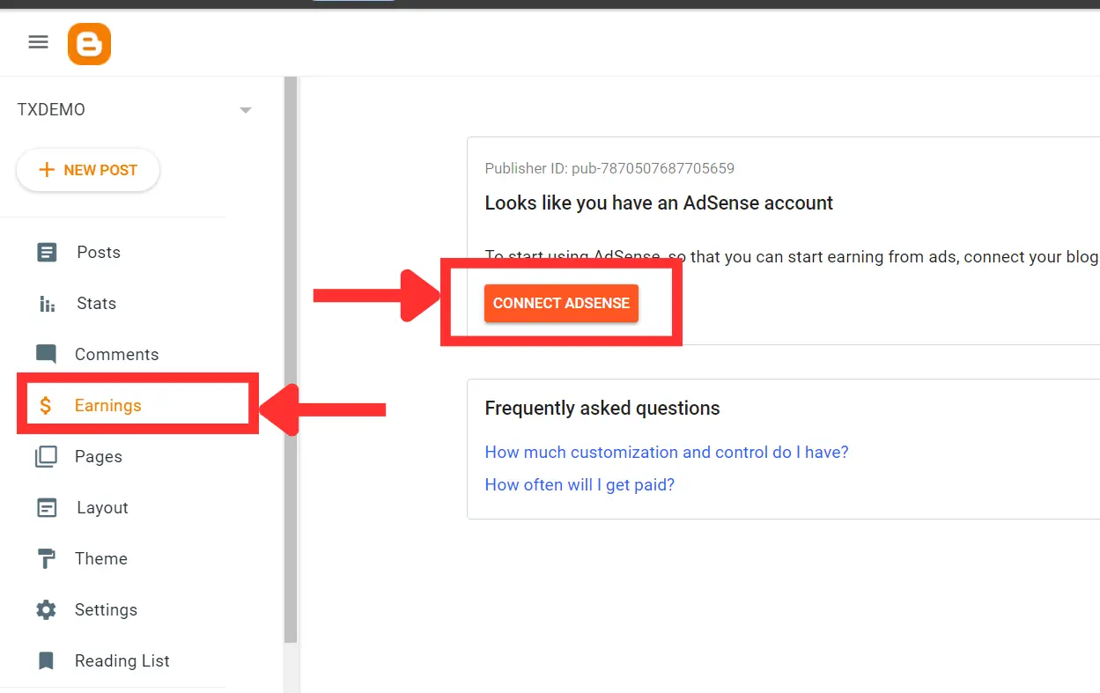Expand the TXDEMO blog selector
The image size is (1100, 693).
50,109
